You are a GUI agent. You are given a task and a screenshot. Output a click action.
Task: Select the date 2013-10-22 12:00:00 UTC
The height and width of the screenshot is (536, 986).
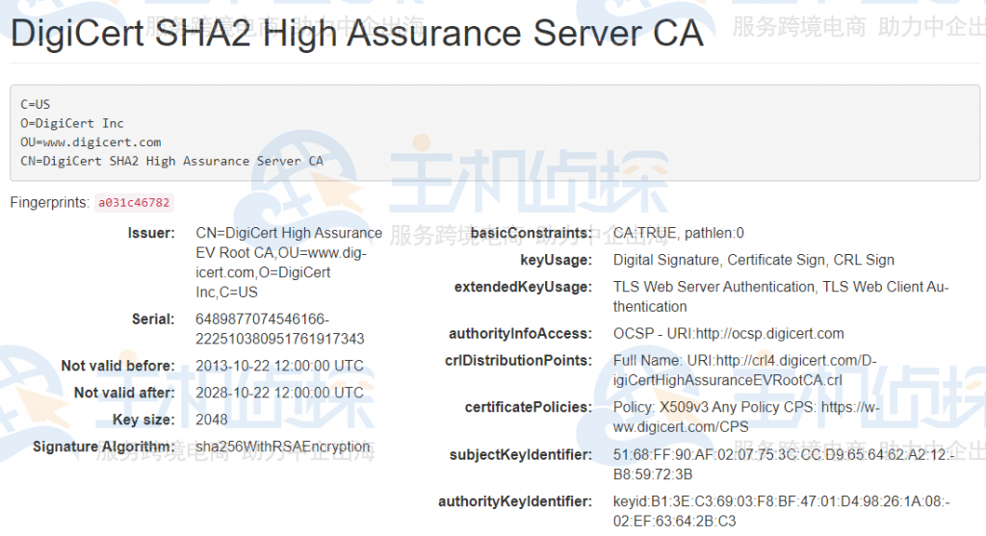point(280,366)
